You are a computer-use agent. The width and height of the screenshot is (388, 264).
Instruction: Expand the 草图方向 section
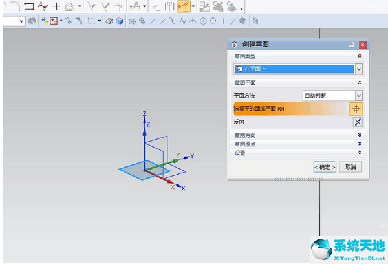(x=360, y=135)
